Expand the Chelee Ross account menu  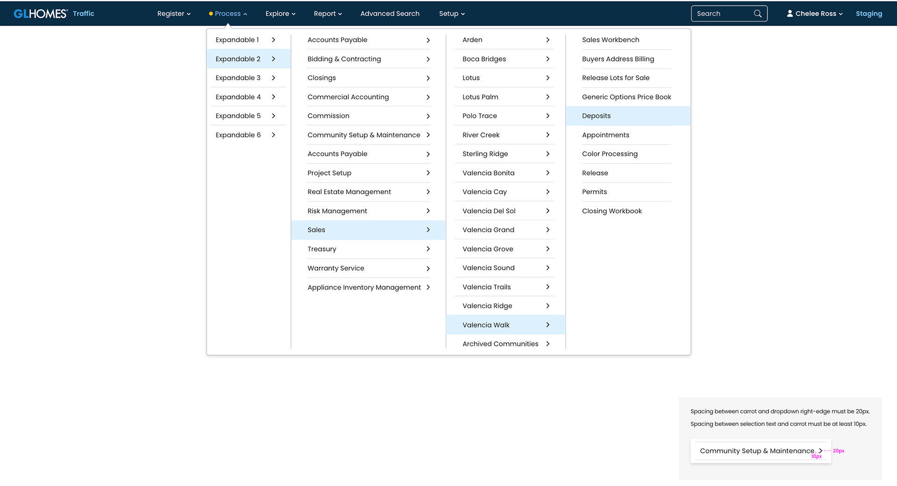coord(815,14)
